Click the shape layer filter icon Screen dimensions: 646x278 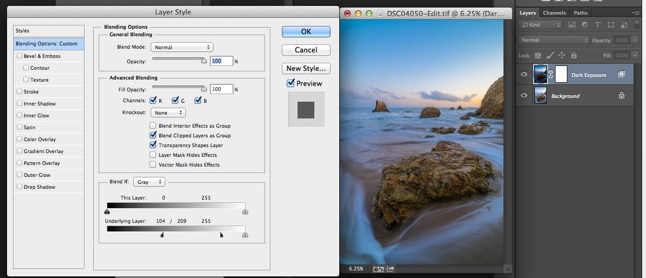click(611, 25)
